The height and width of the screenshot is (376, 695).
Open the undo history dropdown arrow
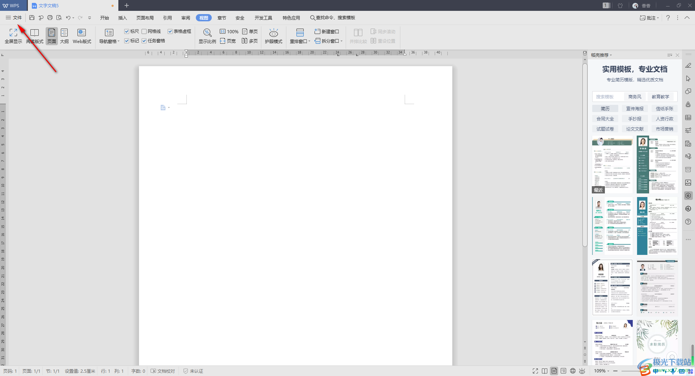[x=73, y=18]
